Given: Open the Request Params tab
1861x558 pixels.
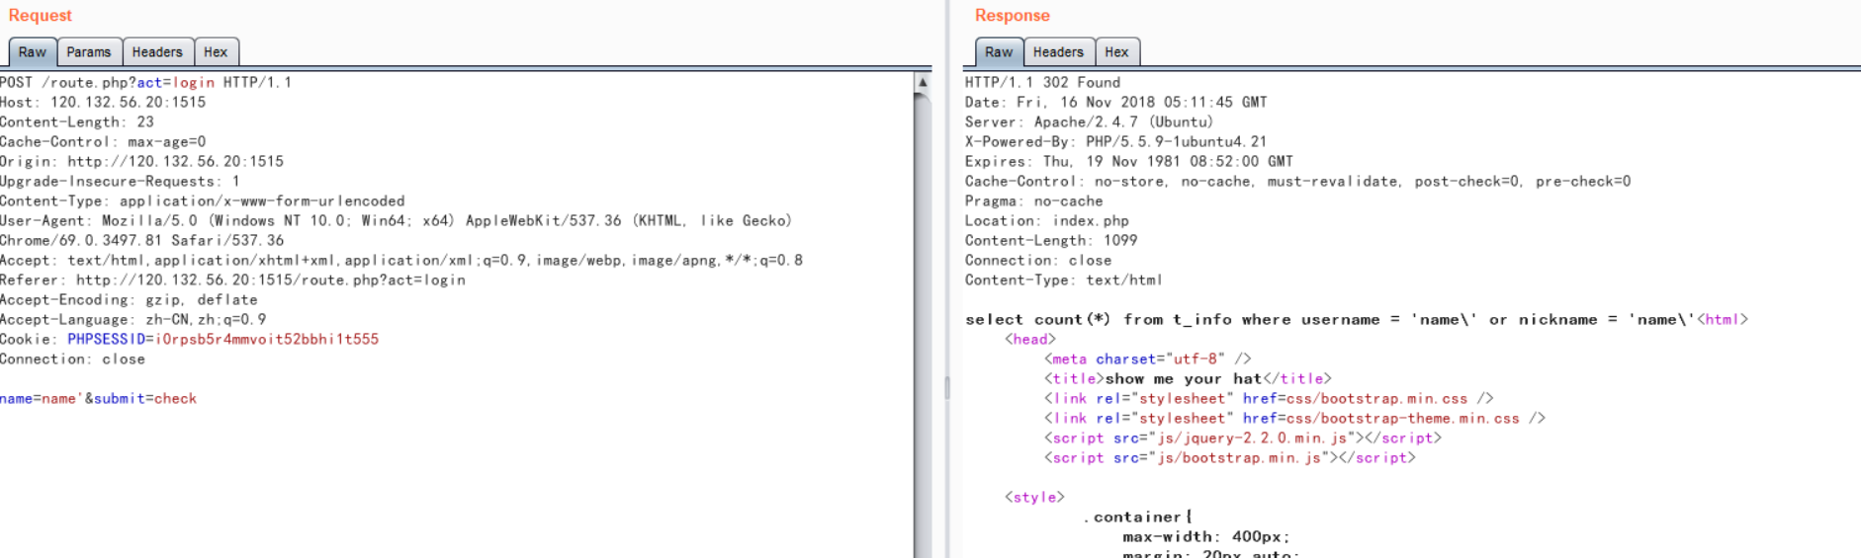Looking at the screenshot, I should pos(89,52).
